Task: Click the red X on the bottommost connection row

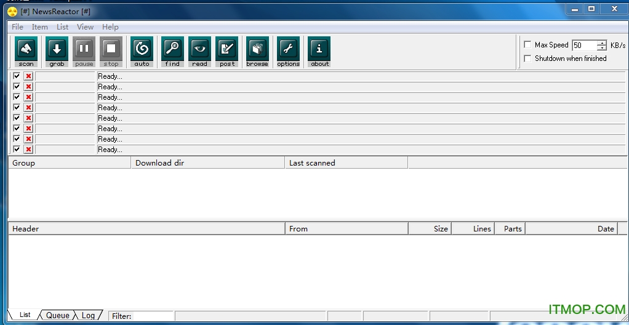Action: (28, 149)
